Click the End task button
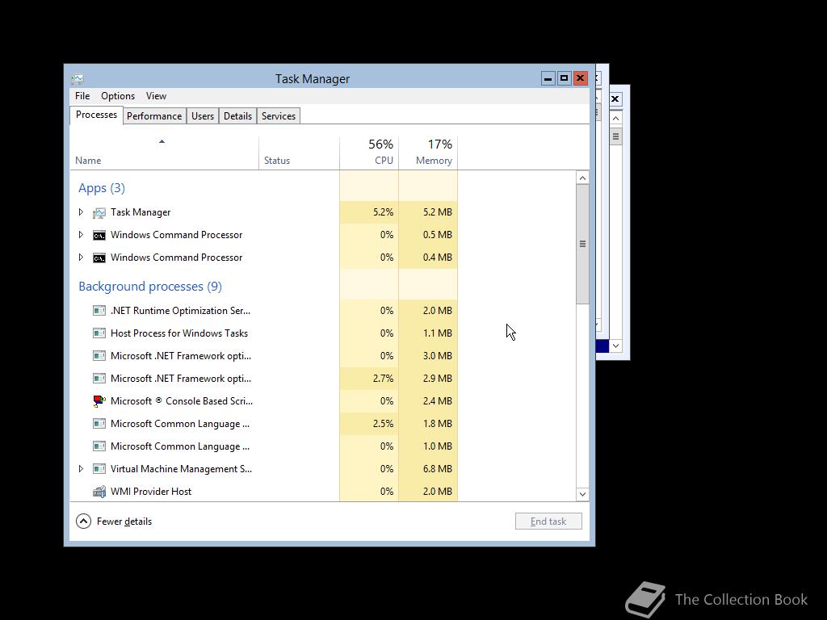827x620 pixels. point(548,522)
